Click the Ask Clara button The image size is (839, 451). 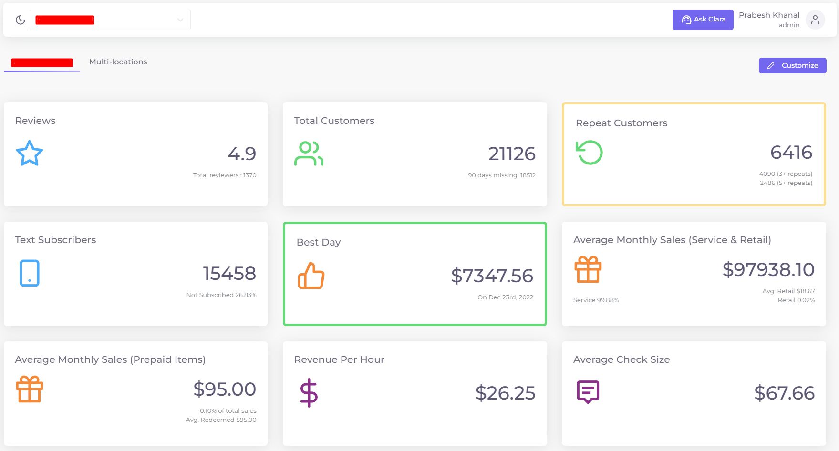[703, 20]
